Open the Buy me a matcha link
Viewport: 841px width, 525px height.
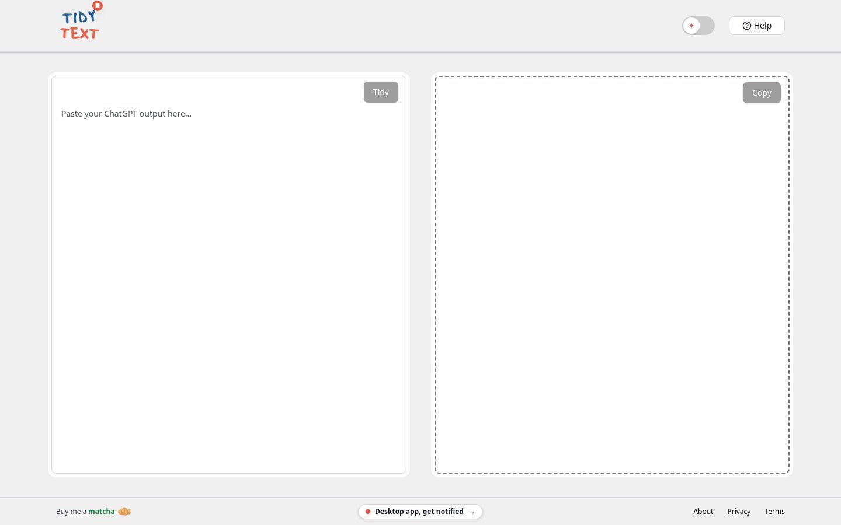pos(93,512)
